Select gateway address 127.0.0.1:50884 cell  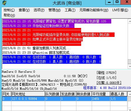click(x=28, y=99)
